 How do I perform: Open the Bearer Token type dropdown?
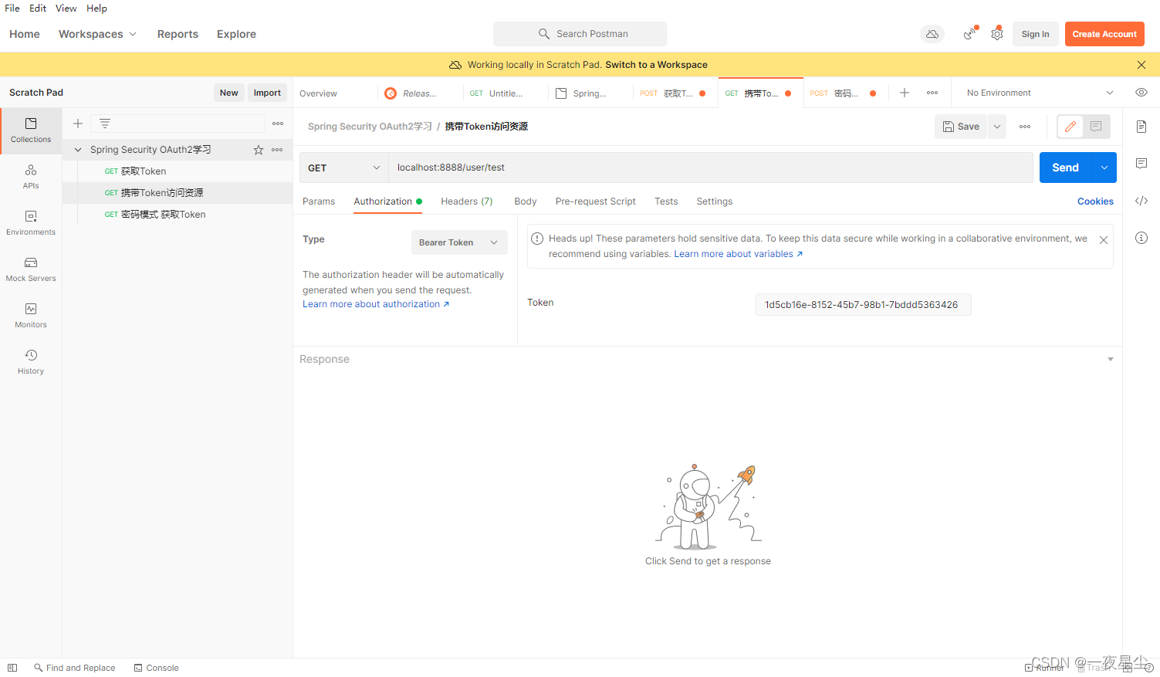459,242
